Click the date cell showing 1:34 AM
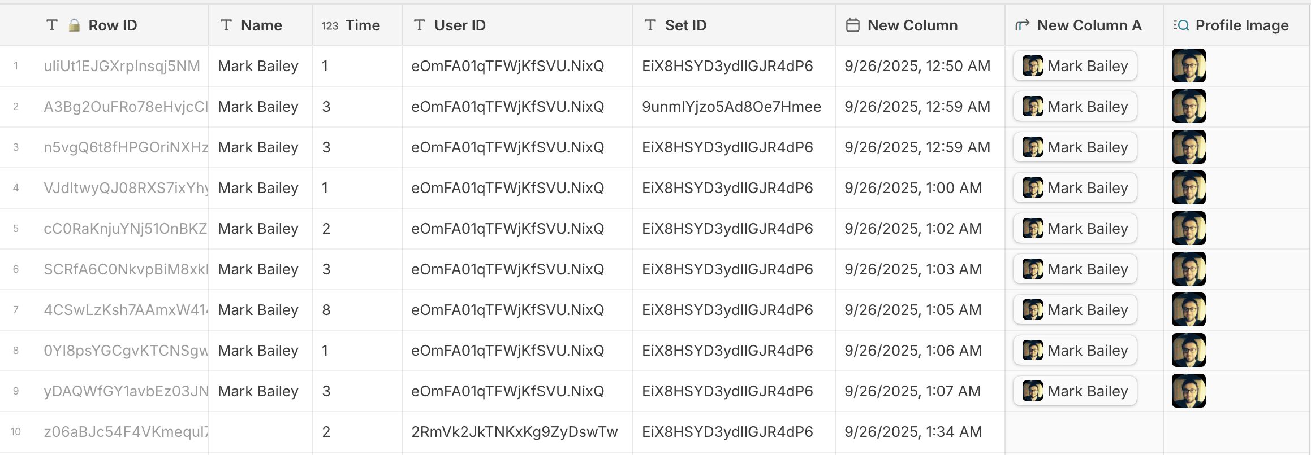The height and width of the screenshot is (455, 1311). 913,432
